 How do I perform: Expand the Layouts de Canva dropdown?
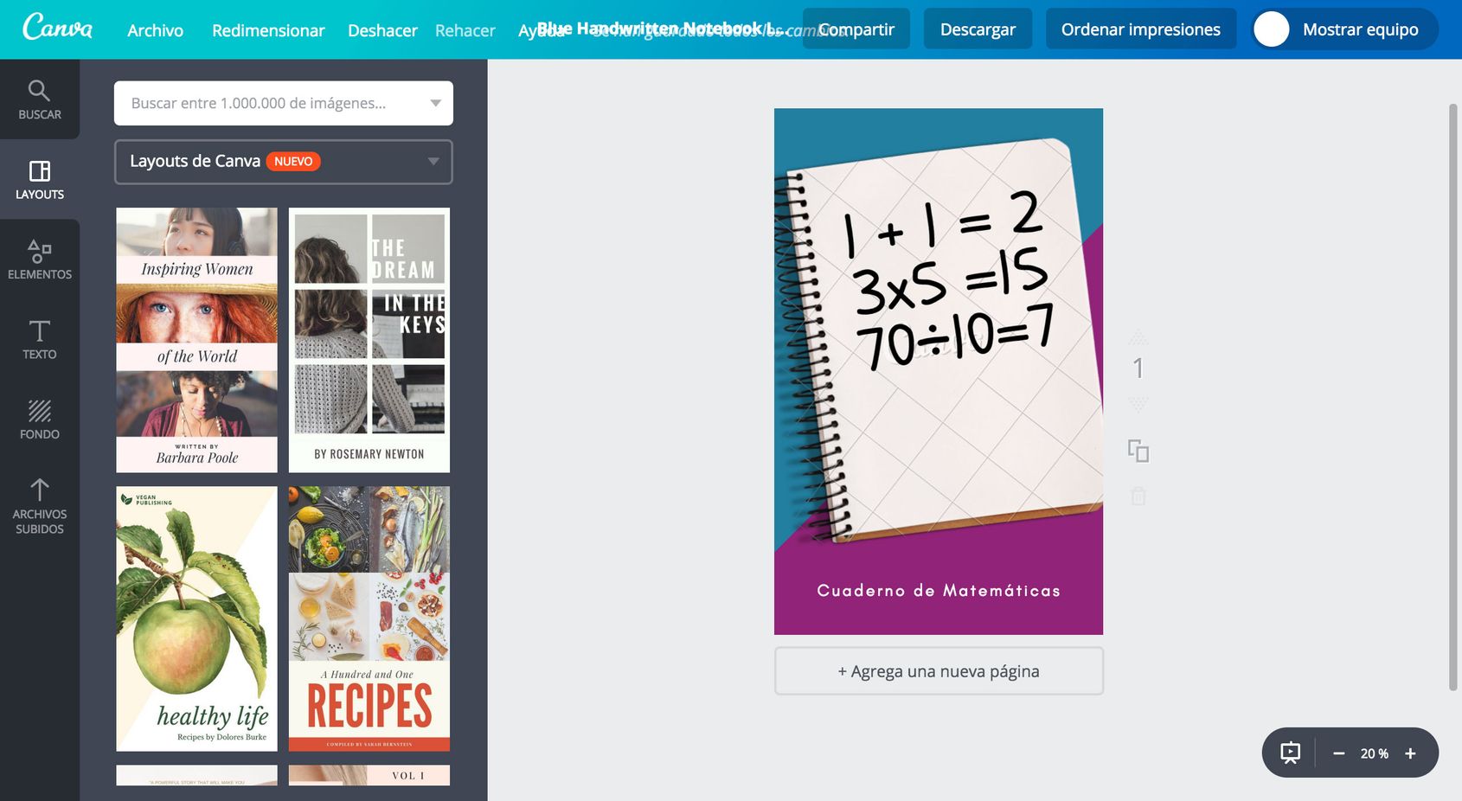pyautogui.click(x=433, y=162)
